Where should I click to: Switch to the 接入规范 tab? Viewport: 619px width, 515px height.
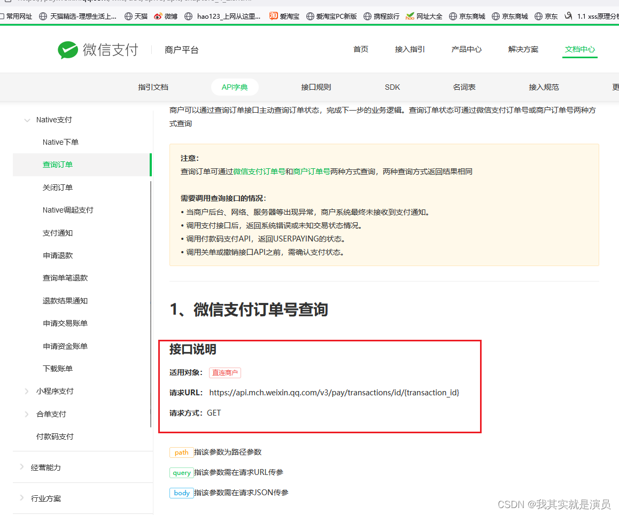(x=544, y=87)
